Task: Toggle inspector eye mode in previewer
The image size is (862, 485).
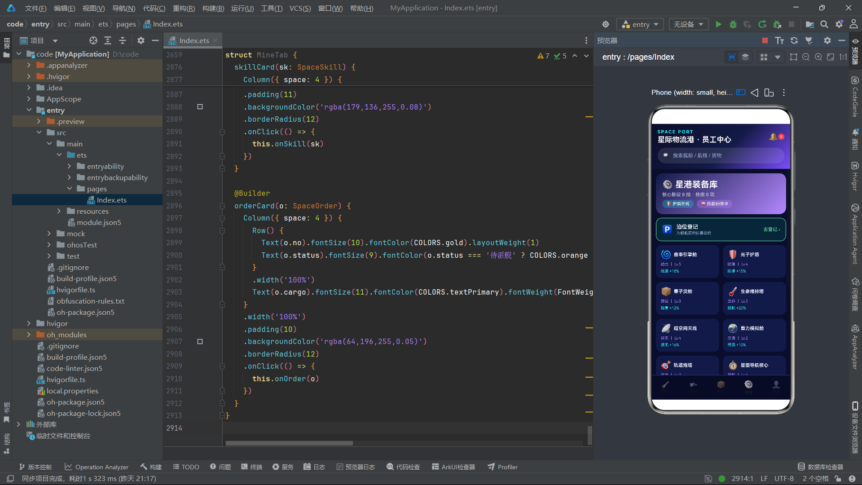Action: (732, 57)
